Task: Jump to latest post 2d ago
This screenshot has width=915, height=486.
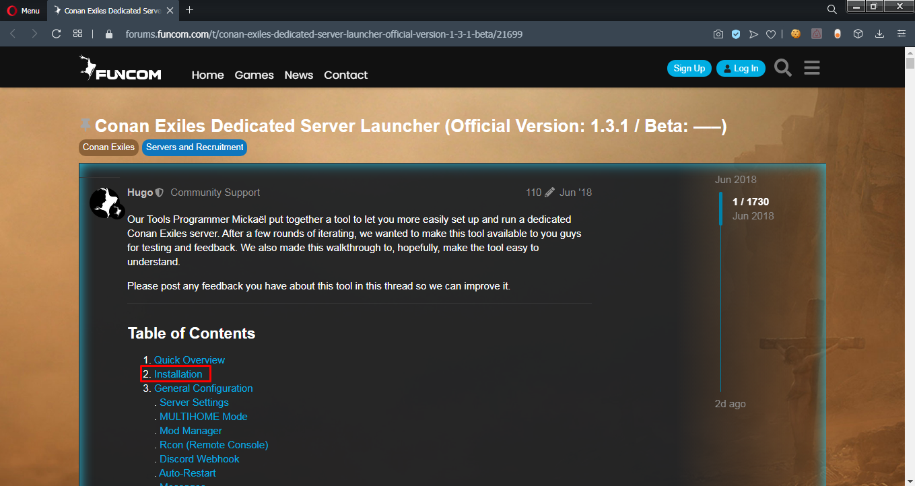Action: (731, 404)
